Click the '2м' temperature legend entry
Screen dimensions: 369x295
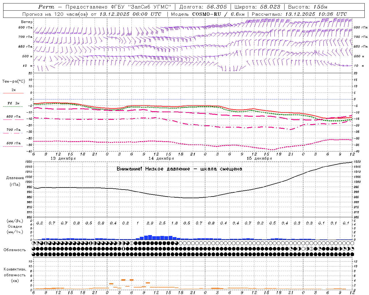14,90
